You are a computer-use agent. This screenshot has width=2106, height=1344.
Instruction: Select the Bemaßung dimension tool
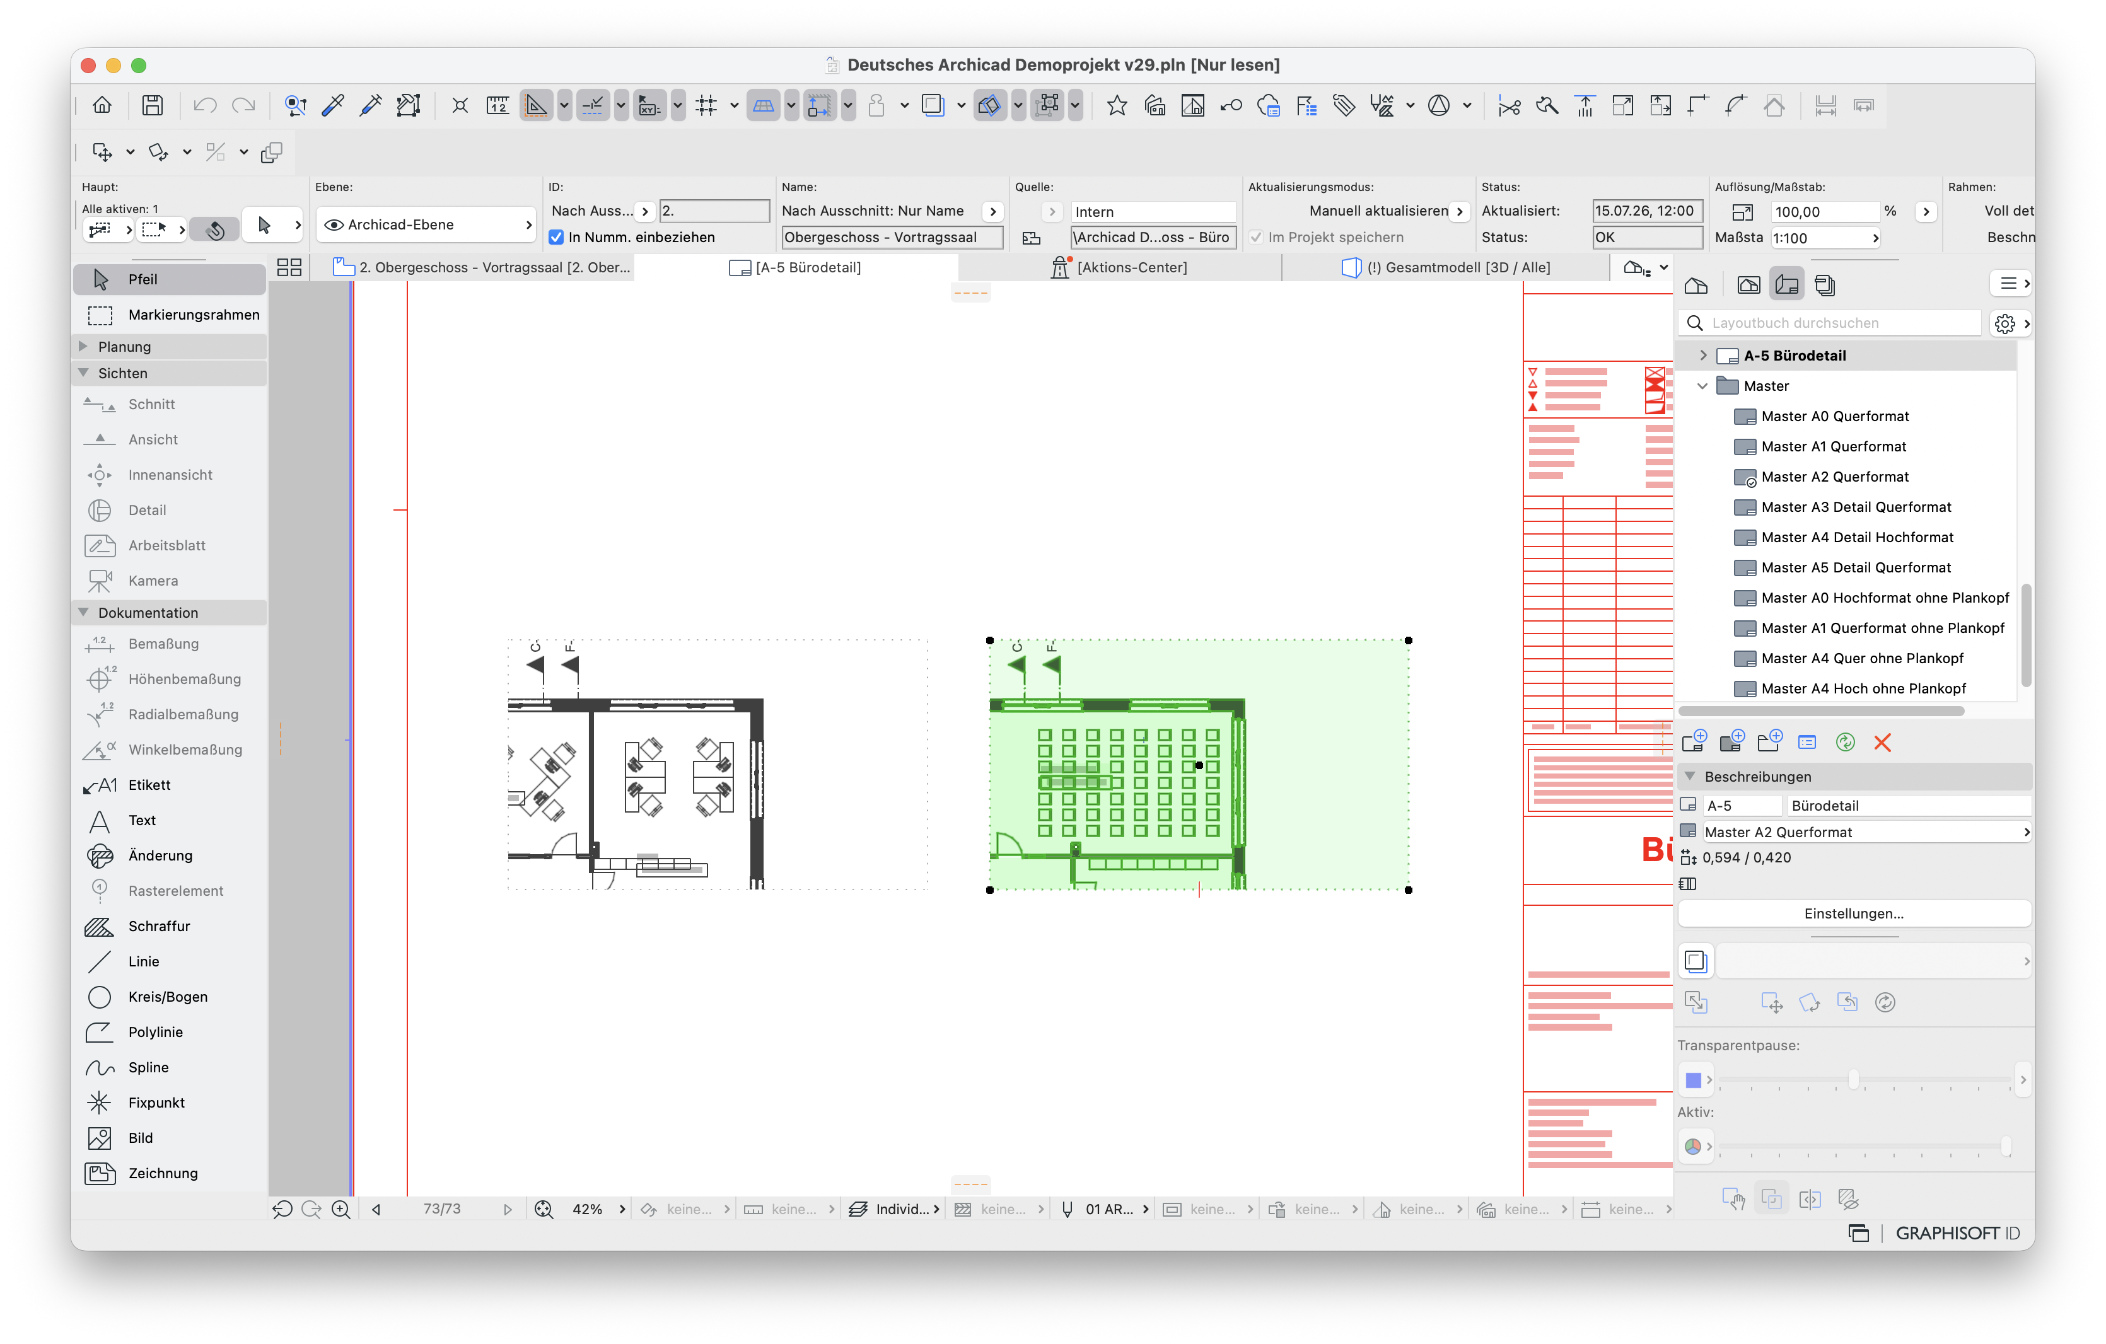169,644
